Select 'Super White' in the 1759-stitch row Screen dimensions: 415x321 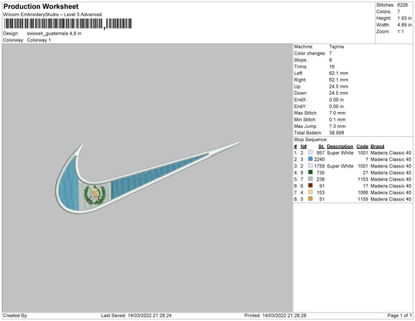[340, 166]
